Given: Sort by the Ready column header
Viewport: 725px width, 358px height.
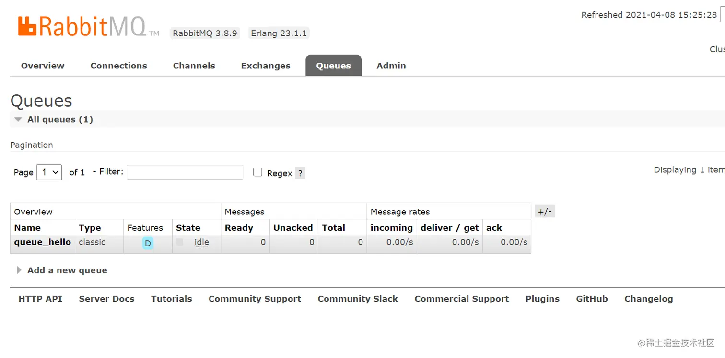Looking at the screenshot, I should click(239, 228).
